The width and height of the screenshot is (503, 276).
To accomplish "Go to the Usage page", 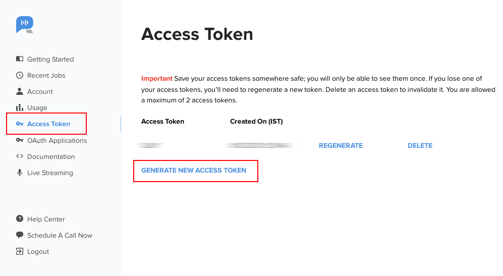I will 37,107.
